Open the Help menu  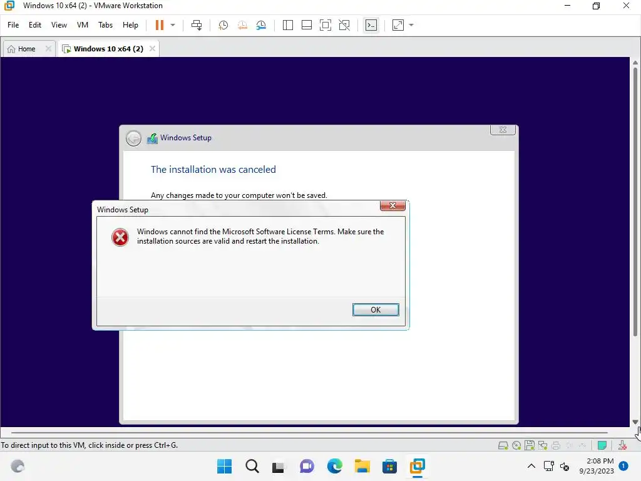click(x=130, y=25)
